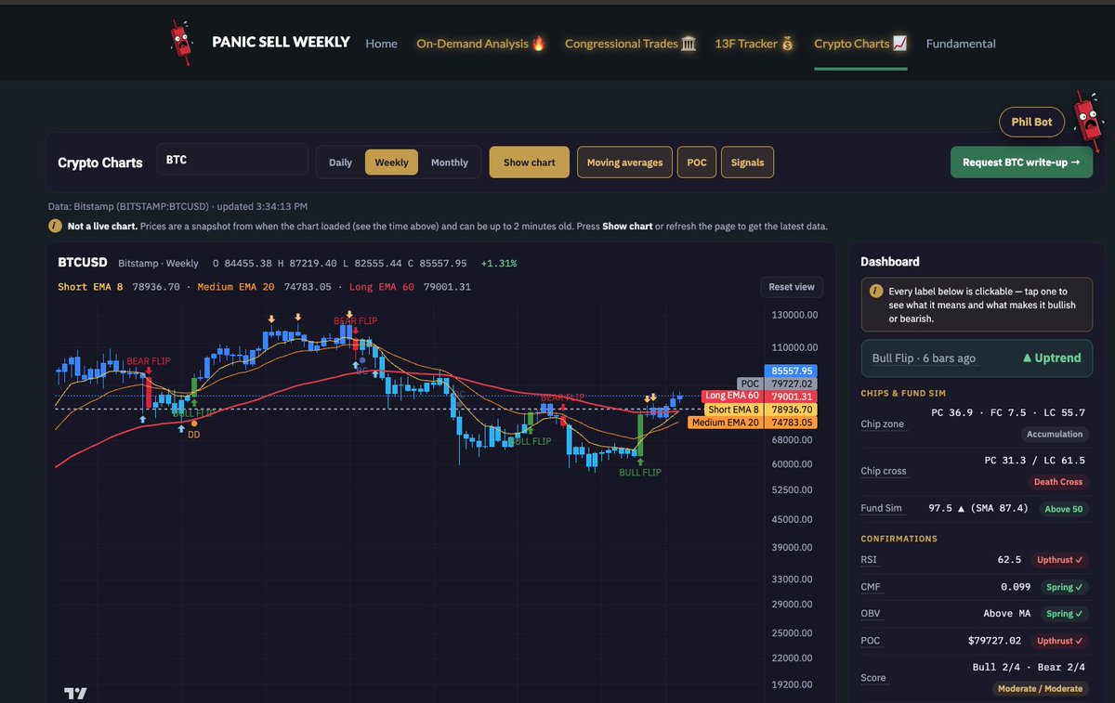This screenshot has width=1115, height=703.
Task: Click the data source Bitstamp line
Action: pos(177,206)
